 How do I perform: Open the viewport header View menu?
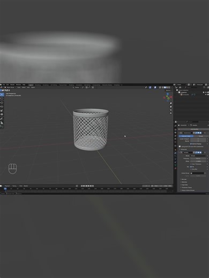(x=19, y=88)
